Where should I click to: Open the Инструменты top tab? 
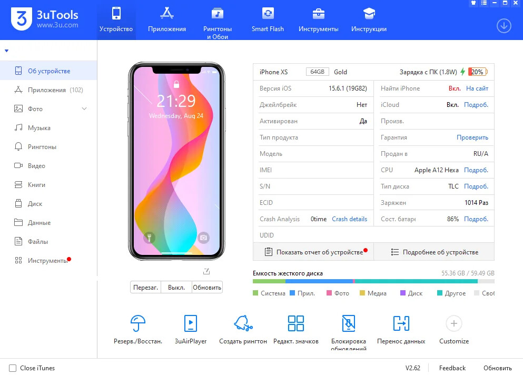point(318,20)
